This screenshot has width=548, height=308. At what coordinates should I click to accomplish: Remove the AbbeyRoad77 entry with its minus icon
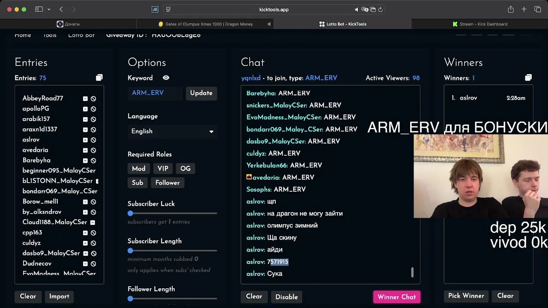point(85,98)
